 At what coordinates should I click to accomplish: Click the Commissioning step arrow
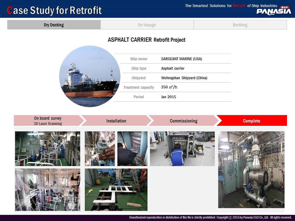[184, 121]
